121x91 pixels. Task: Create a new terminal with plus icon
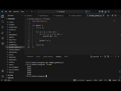(x=101, y=57)
